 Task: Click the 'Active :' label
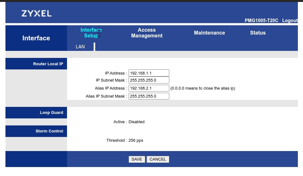click(120, 122)
